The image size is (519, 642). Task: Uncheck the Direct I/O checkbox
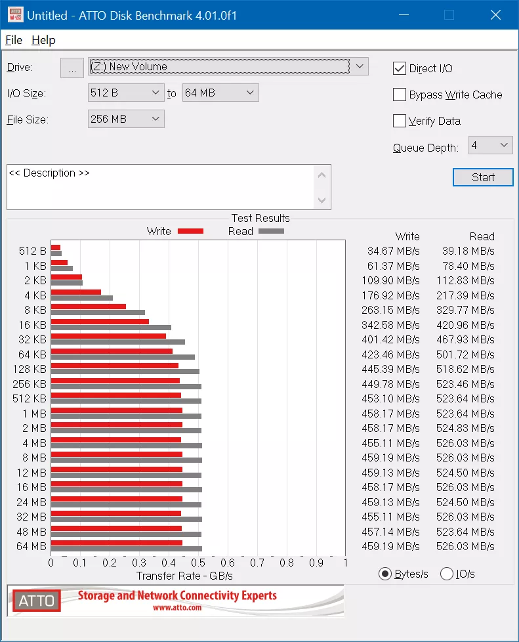coord(400,68)
